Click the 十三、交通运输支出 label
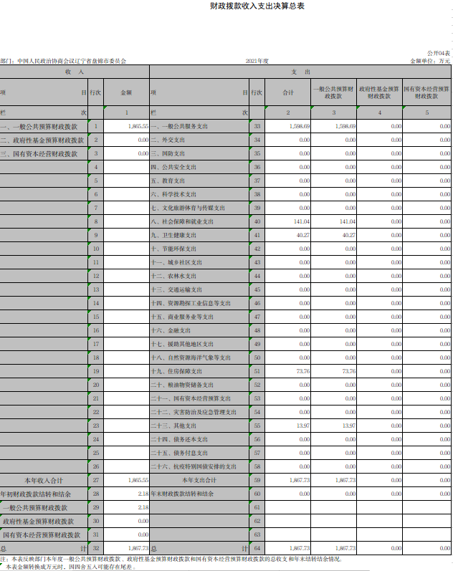This screenshot has height=571, width=453. 177,289
